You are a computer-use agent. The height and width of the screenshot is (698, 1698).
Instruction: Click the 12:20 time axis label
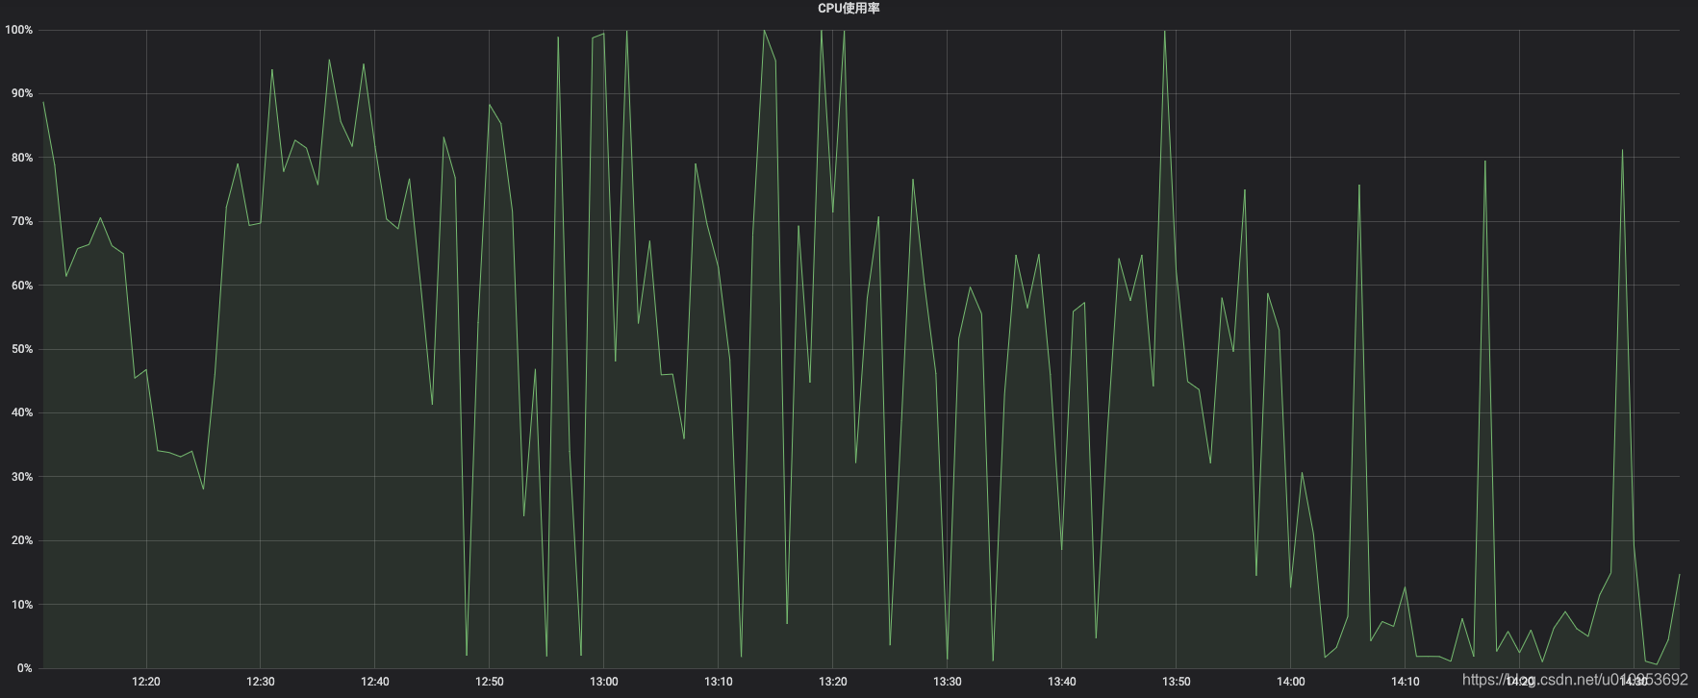click(146, 682)
